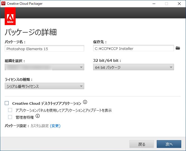186x151 pixels.
Task: Click the info icon next to 管理者特権
Action: (38, 116)
